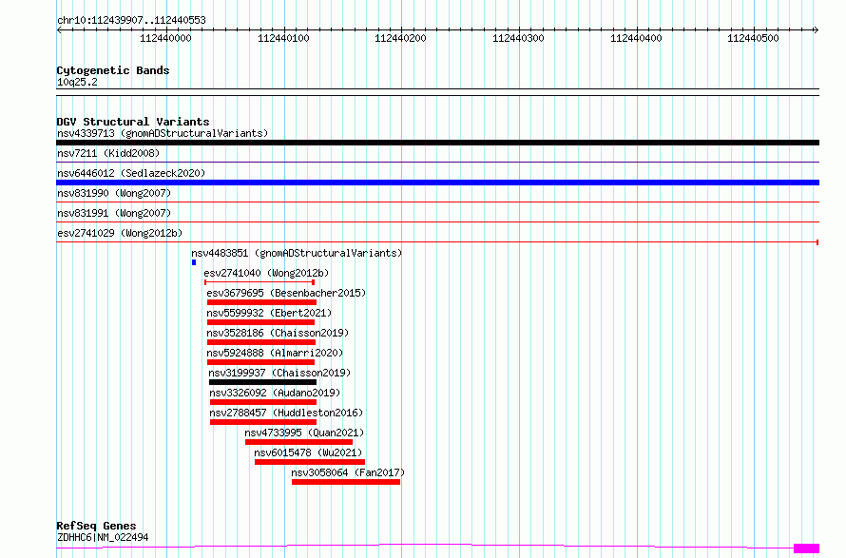846x558 pixels.
Task: Click the ZDHHC6|NM_022494 RefSeq gene label
Action: (103, 538)
